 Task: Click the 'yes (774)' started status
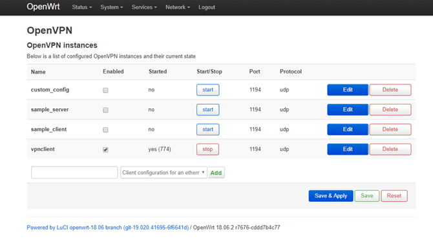160,149
